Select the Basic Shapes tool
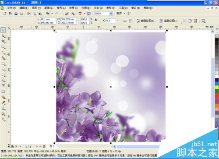219x159 pixels. (3, 81)
